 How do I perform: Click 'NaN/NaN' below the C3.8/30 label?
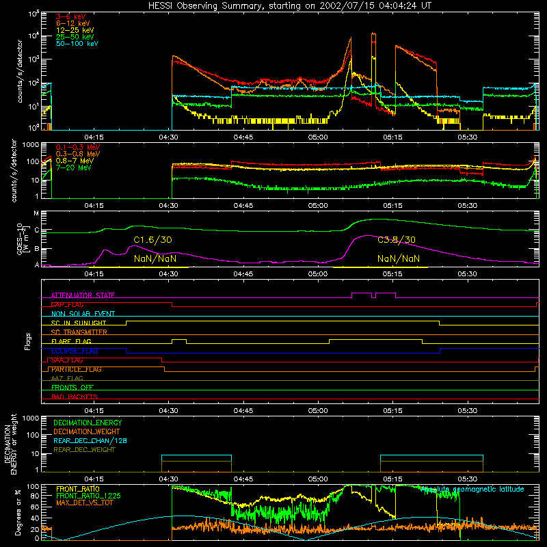[x=399, y=259]
